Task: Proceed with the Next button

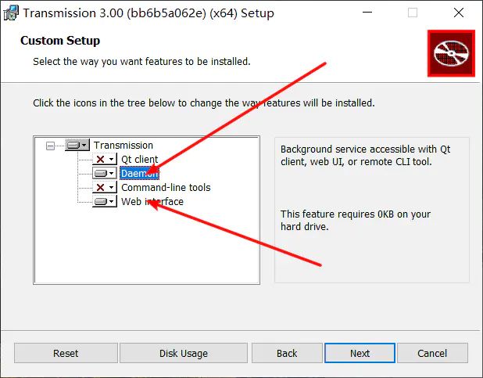Action: [x=360, y=353]
